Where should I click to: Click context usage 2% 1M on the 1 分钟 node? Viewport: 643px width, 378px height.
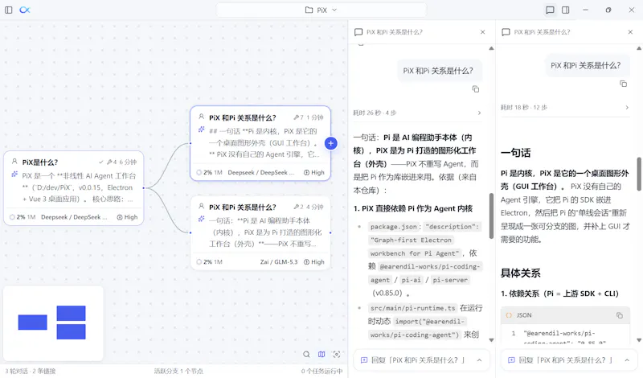(209, 172)
